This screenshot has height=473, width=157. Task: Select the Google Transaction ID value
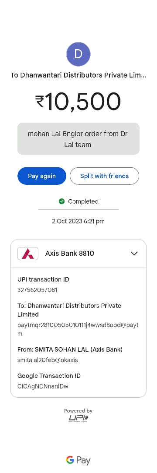[43, 386]
